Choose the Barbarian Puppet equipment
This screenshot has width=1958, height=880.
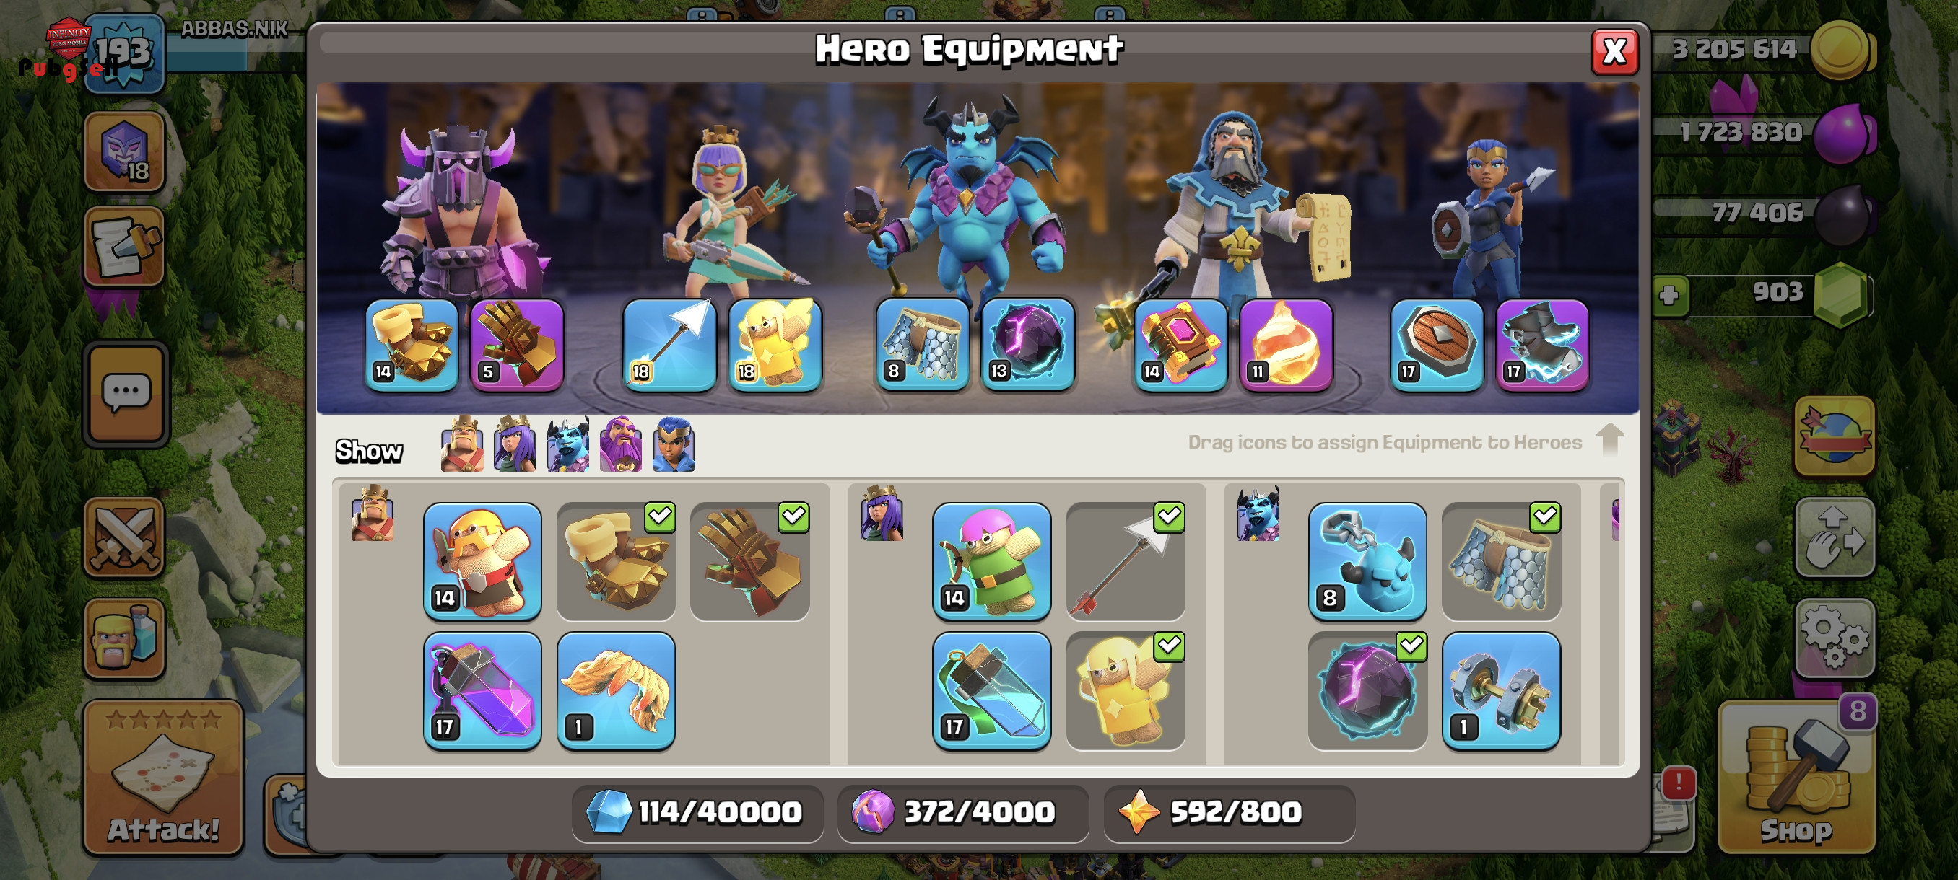[483, 562]
